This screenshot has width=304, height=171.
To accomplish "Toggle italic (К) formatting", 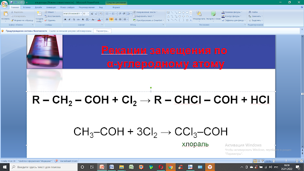I will coord(69,19).
